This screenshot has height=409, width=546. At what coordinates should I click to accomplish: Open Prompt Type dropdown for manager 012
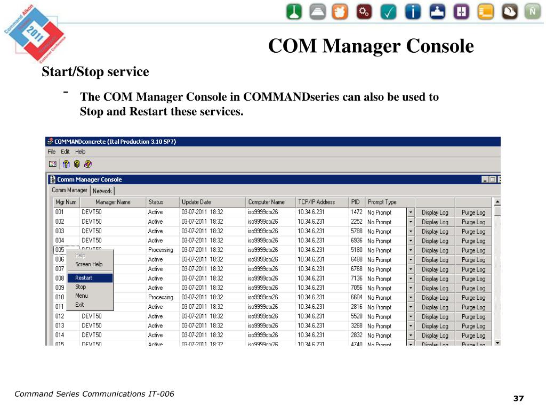(411, 316)
